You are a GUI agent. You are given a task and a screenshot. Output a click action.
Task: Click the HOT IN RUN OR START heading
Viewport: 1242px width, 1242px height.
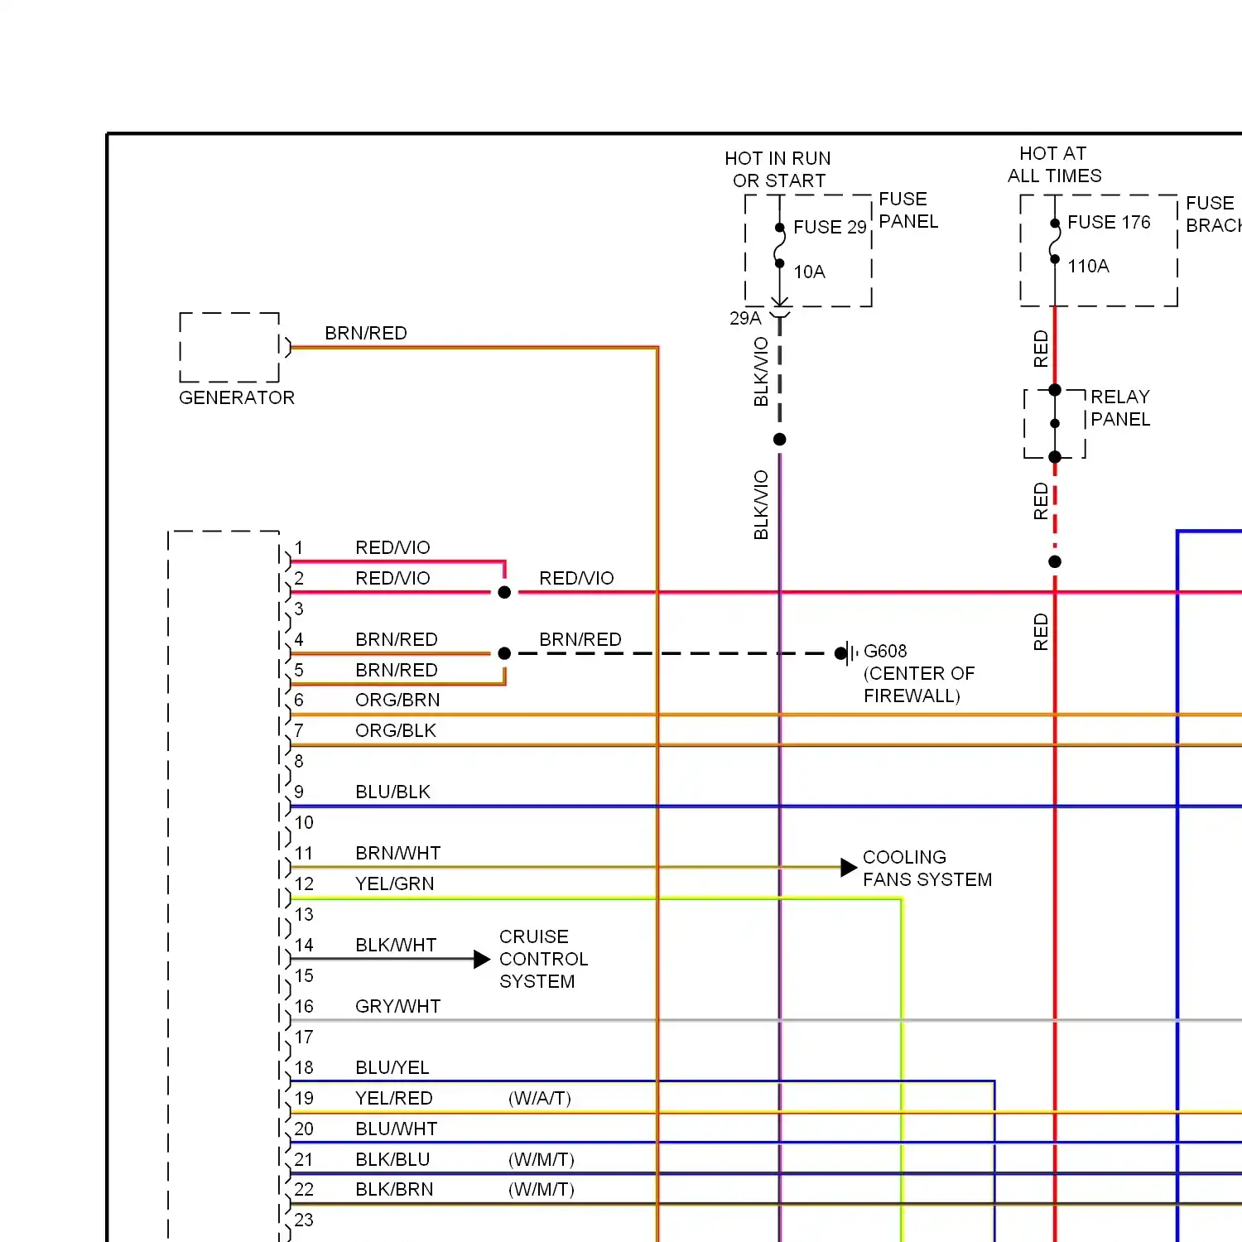pyautogui.click(x=777, y=169)
